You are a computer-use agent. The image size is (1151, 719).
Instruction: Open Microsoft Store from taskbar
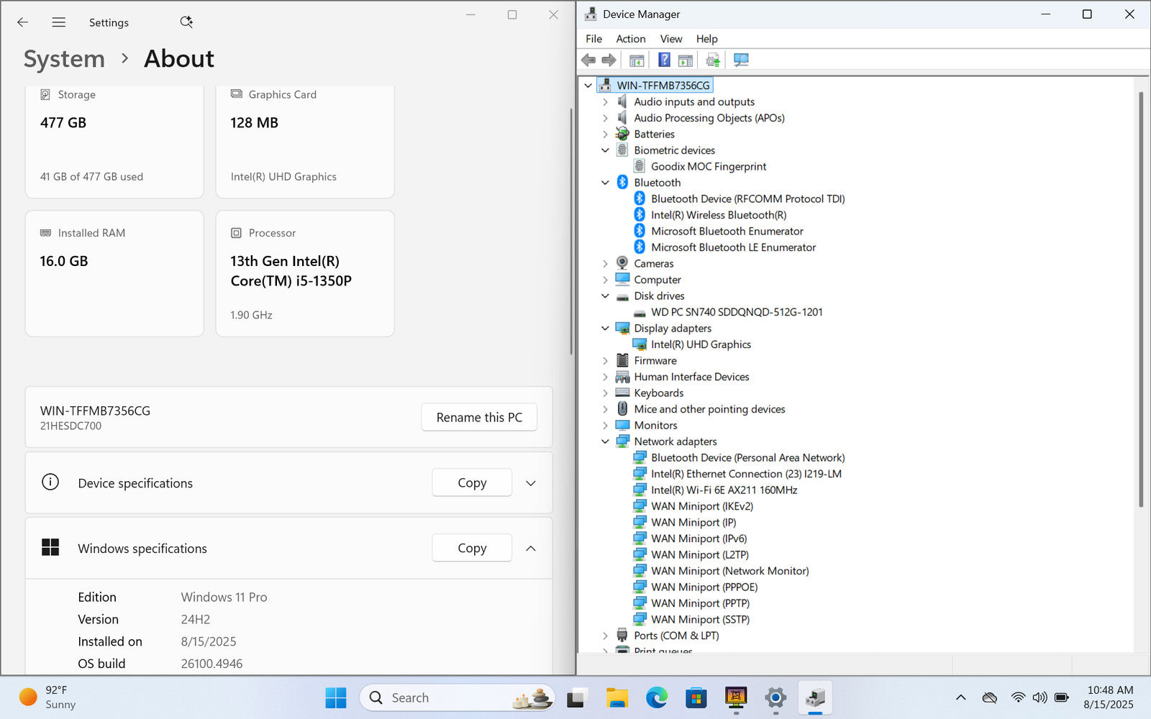[x=696, y=697]
